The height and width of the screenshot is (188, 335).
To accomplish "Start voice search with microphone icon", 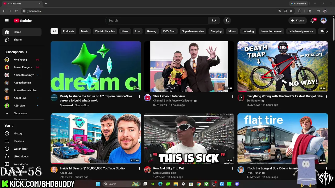I will coord(227,21).
